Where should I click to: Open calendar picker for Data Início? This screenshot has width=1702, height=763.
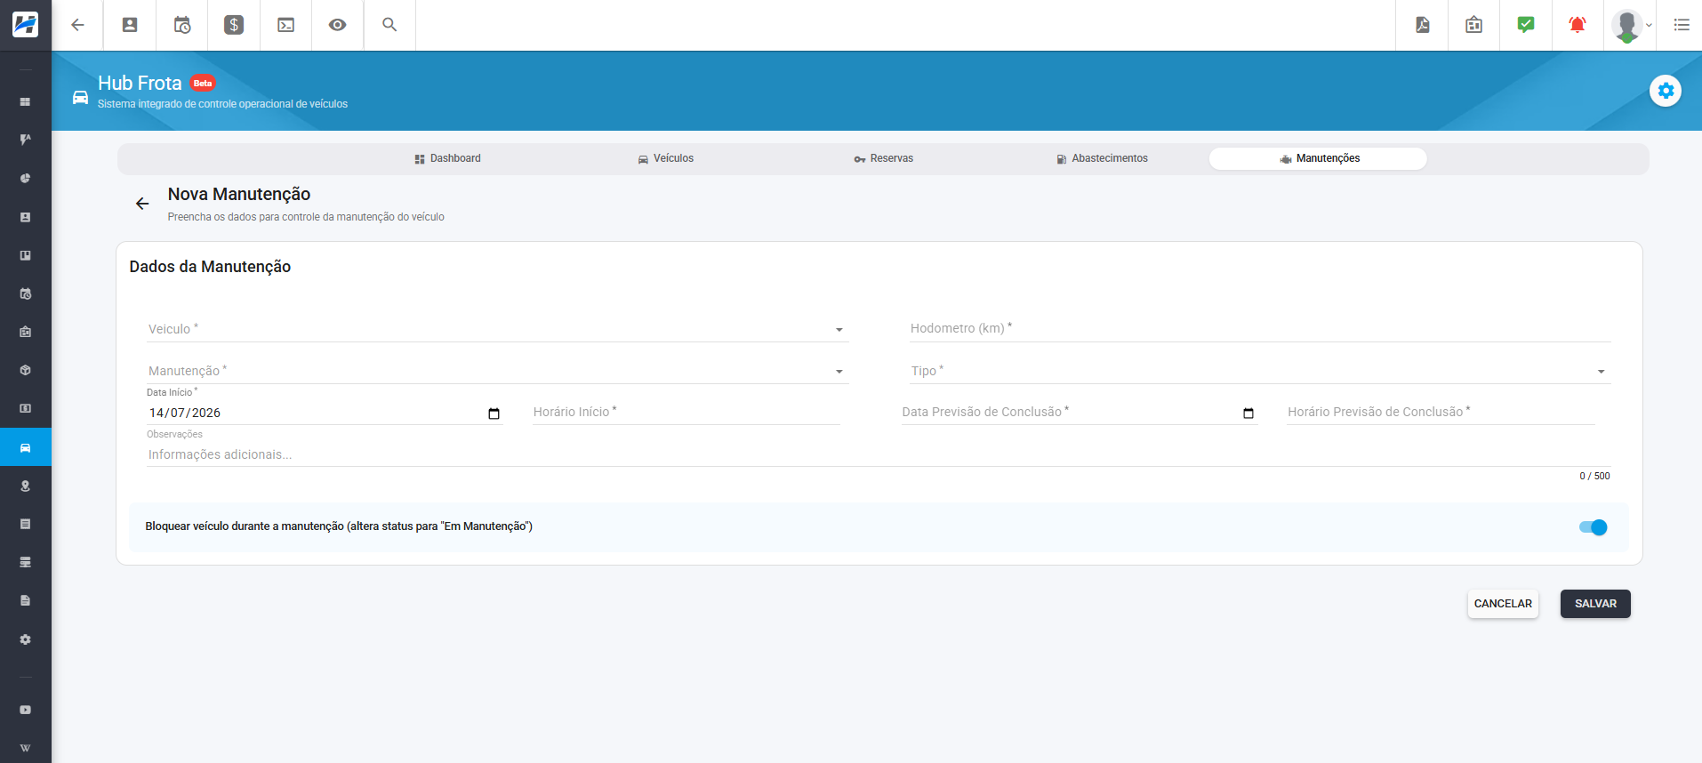coord(494,414)
